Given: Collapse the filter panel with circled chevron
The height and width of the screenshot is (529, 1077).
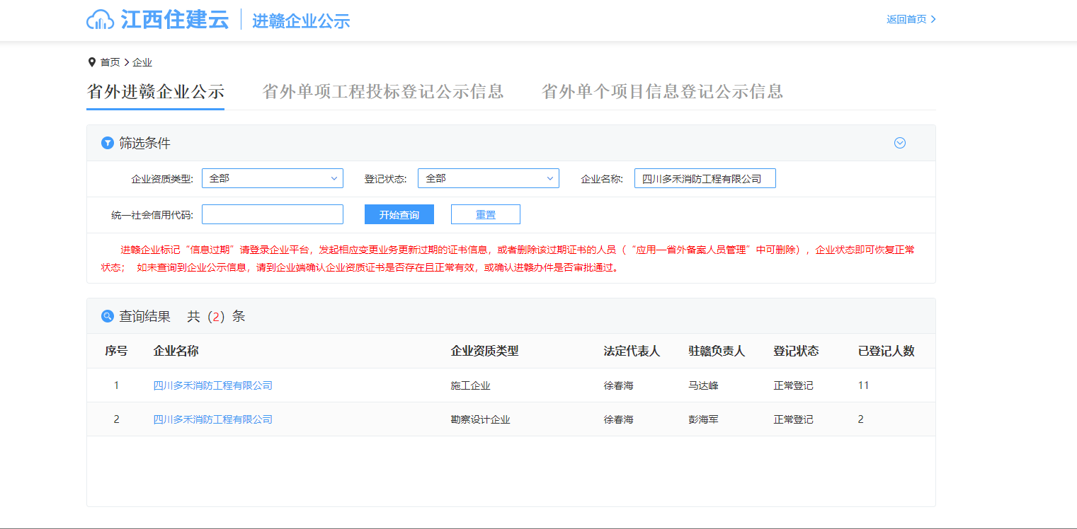Looking at the screenshot, I should [x=900, y=143].
